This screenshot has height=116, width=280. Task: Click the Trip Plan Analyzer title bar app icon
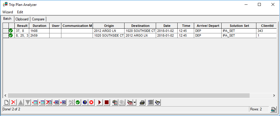click(x=5, y=4)
